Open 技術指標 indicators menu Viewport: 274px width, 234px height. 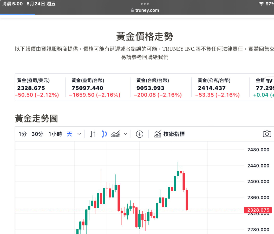(169, 134)
